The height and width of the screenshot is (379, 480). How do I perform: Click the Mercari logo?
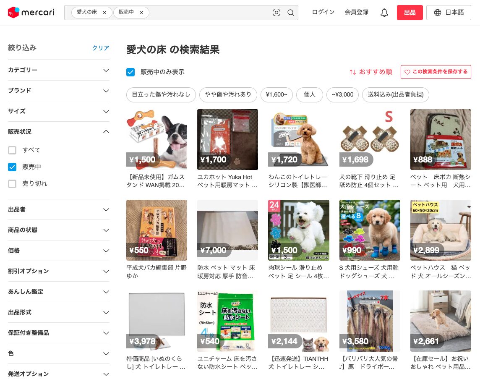coord(31,13)
